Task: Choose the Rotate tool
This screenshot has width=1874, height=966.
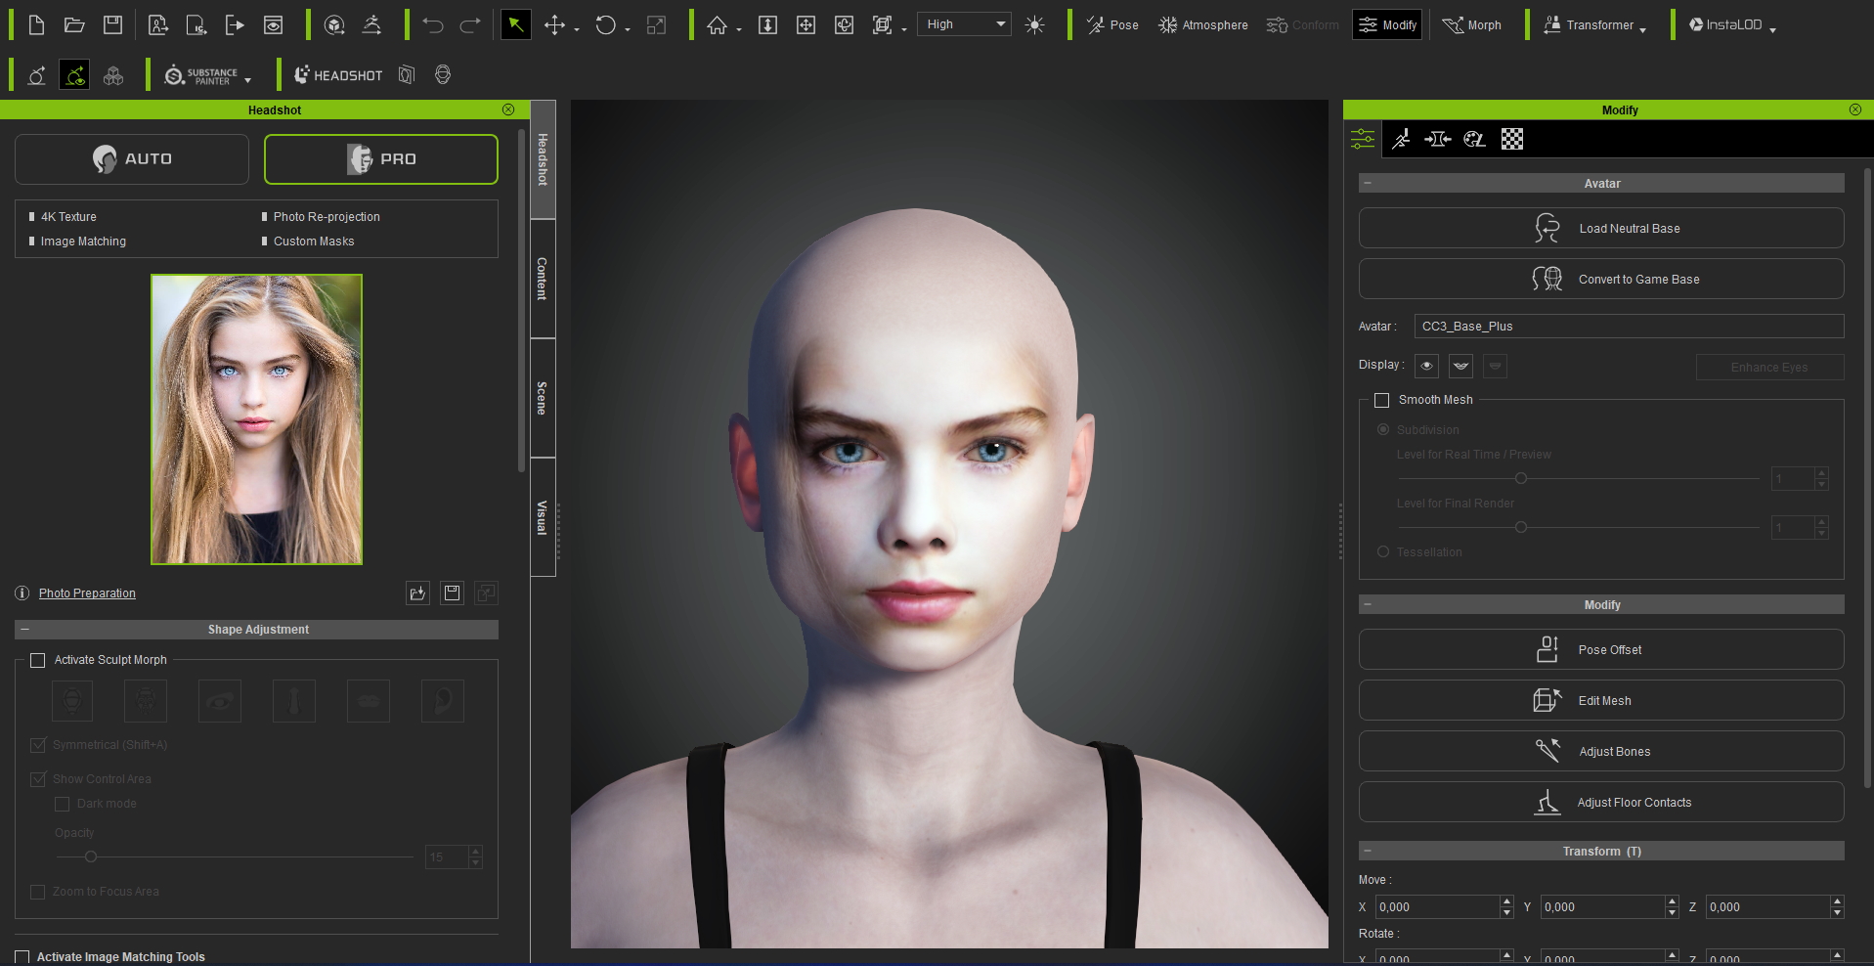Action: (605, 25)
